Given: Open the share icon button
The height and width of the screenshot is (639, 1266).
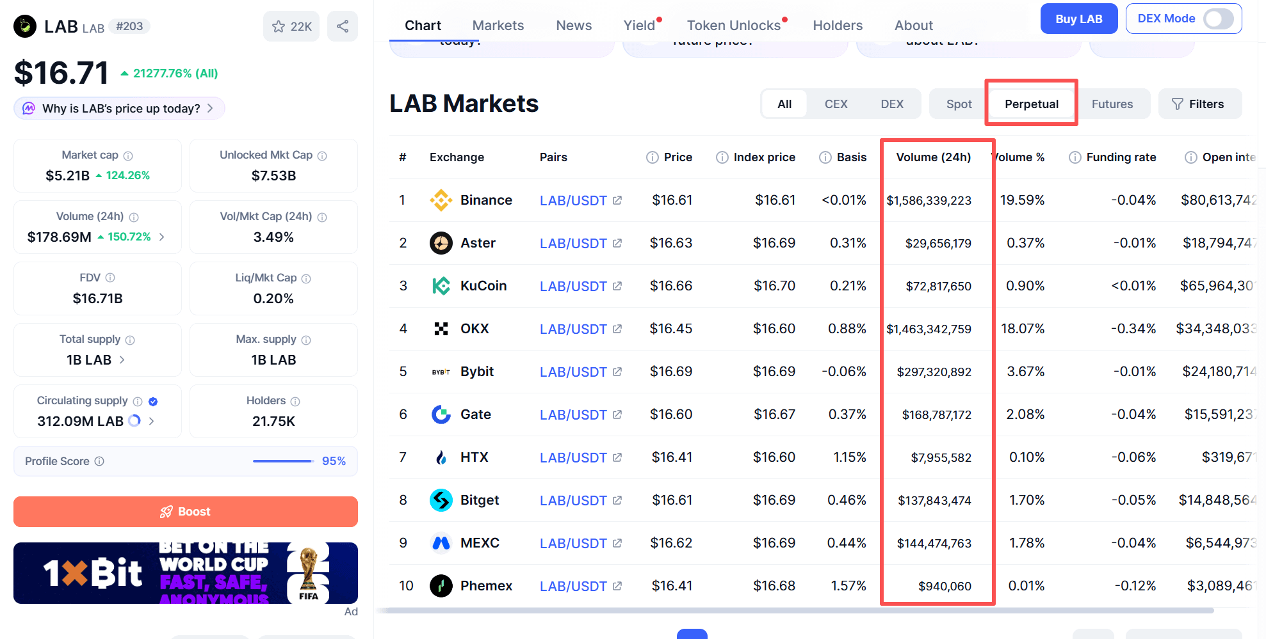Looking at the screenshot, I should (343, 26).
